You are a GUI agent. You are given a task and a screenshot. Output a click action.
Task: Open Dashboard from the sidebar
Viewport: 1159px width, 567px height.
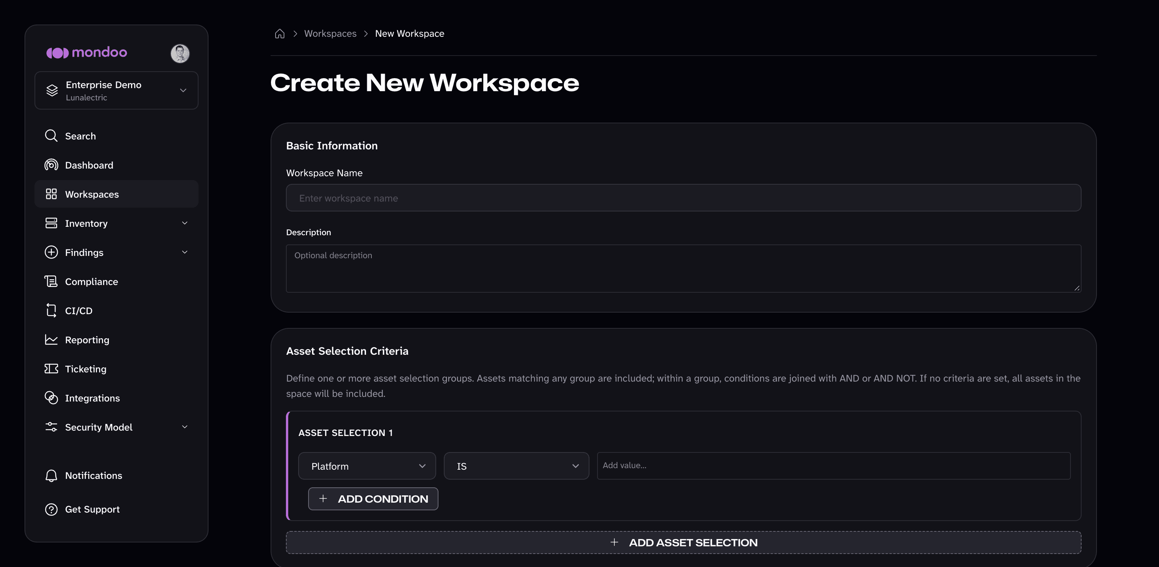[x=117, y=165]
